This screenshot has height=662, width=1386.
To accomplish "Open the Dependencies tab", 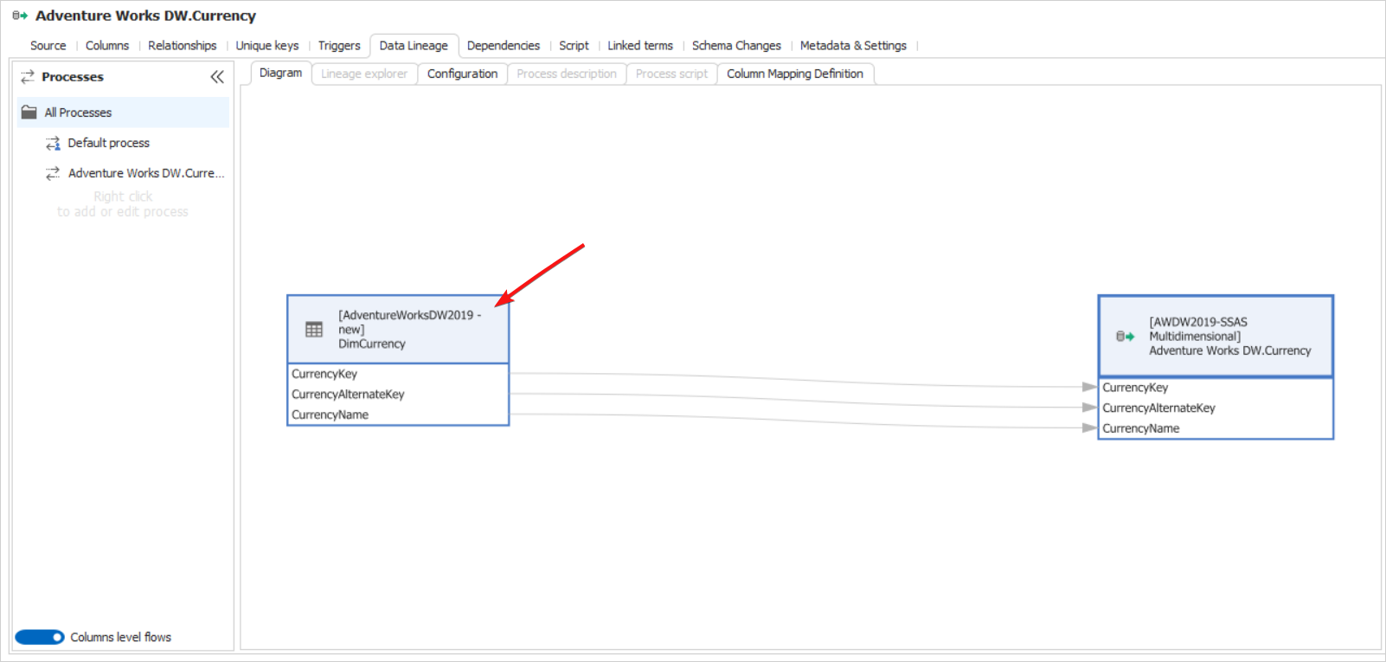I will click(x=504, y=45).
